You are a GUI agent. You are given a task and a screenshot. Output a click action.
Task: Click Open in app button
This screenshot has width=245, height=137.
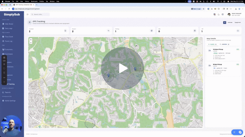point(196,9)
